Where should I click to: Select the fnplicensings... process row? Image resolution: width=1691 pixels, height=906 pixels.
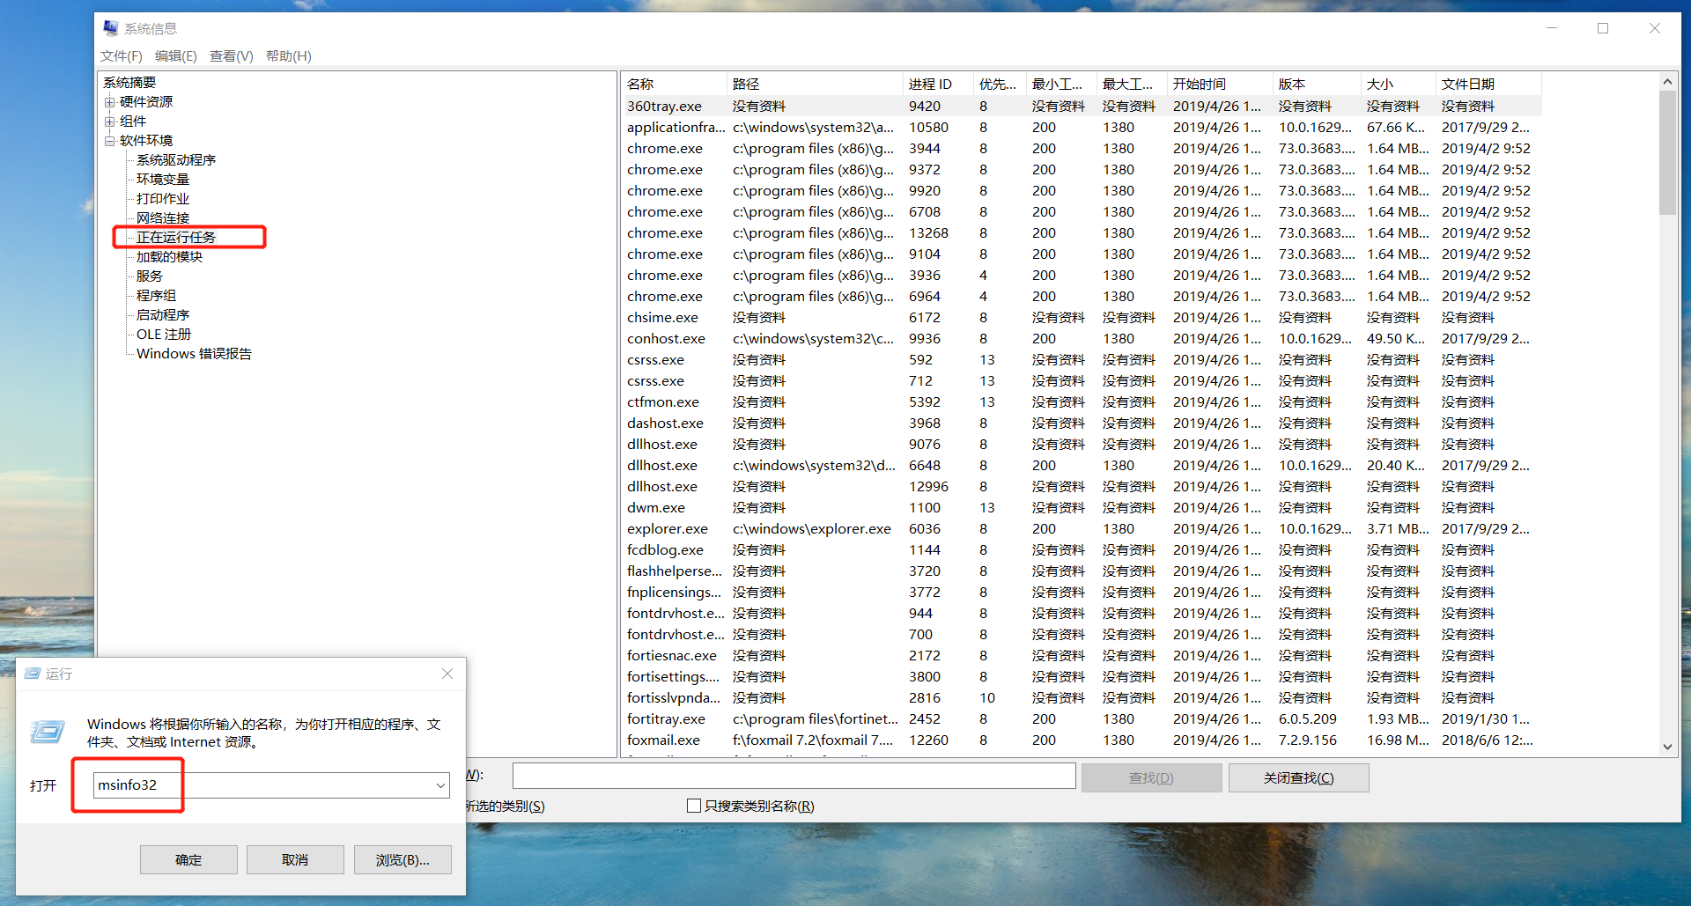1082,592
